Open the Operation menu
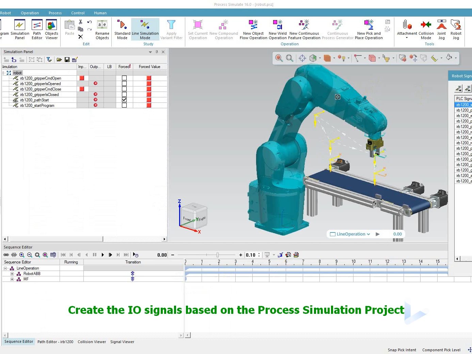This screenshot has height=354, width=472. pyautogui.click(x=30, y=13)
